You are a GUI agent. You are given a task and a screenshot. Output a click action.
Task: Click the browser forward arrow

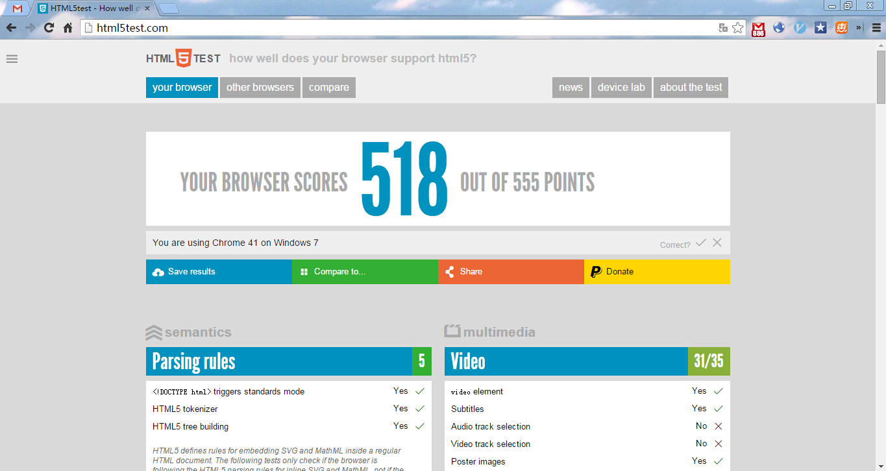point(30,28)
